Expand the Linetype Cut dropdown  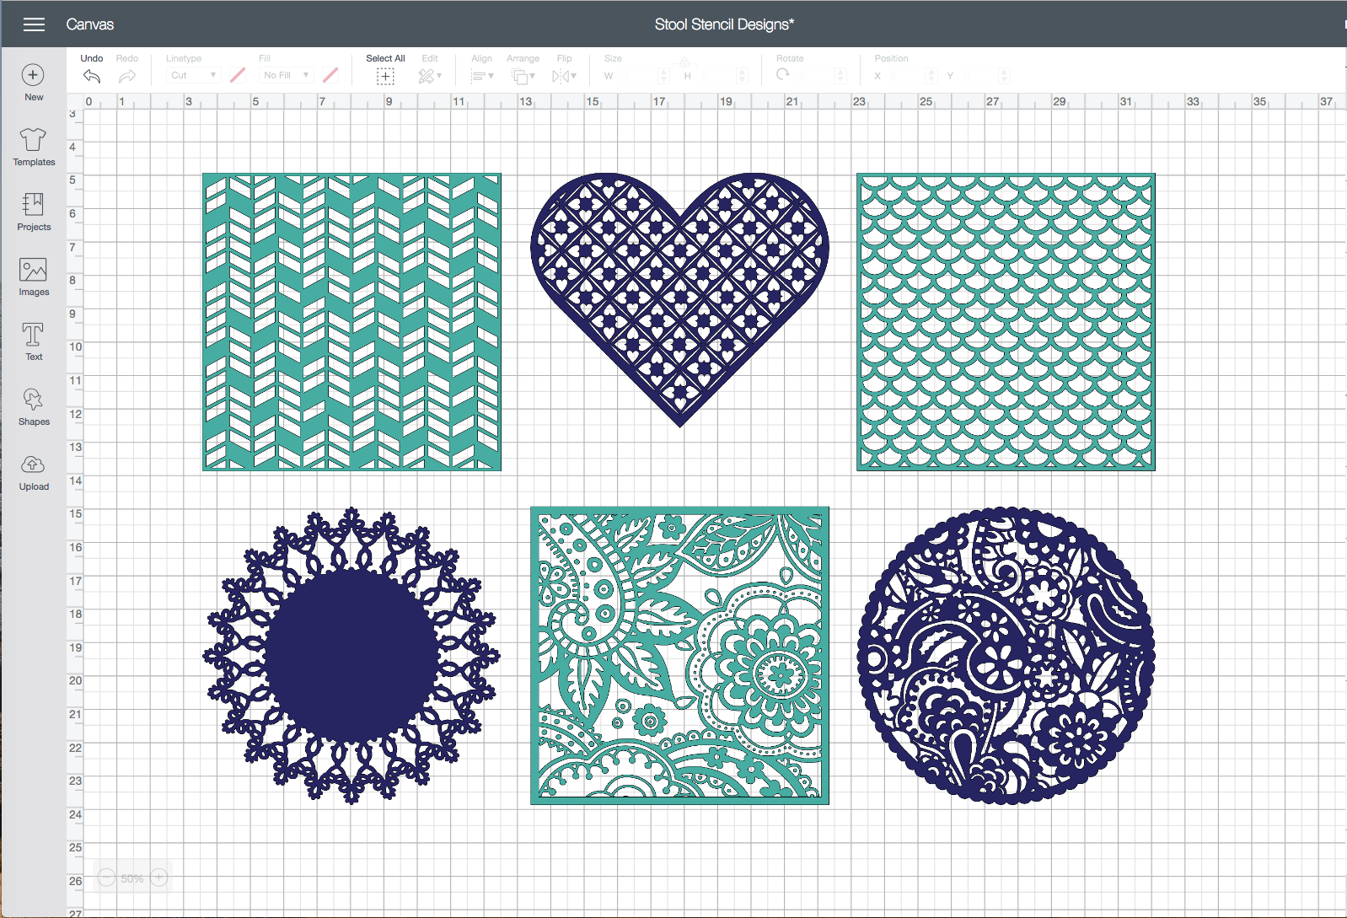[193, 75]
